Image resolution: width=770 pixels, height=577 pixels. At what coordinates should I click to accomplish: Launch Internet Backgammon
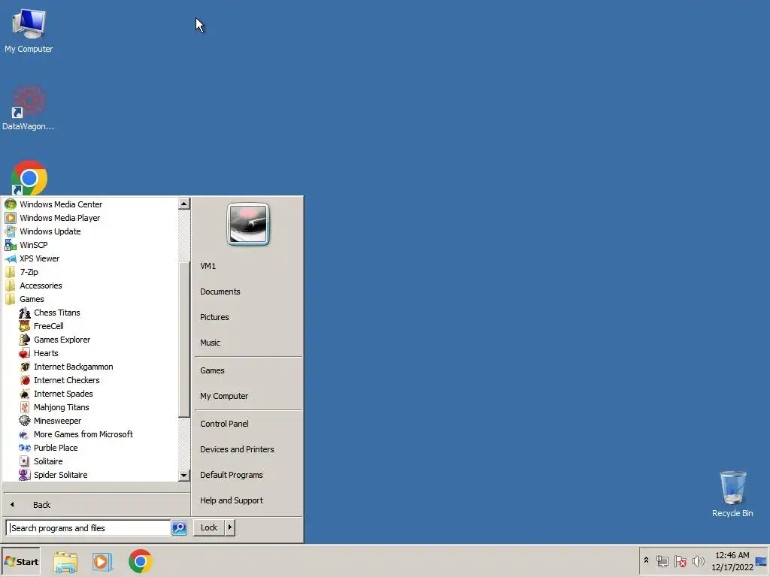pos(73,367)
